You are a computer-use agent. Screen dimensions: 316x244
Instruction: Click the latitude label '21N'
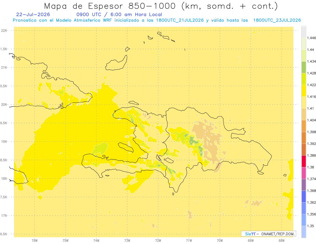point(4,67)
